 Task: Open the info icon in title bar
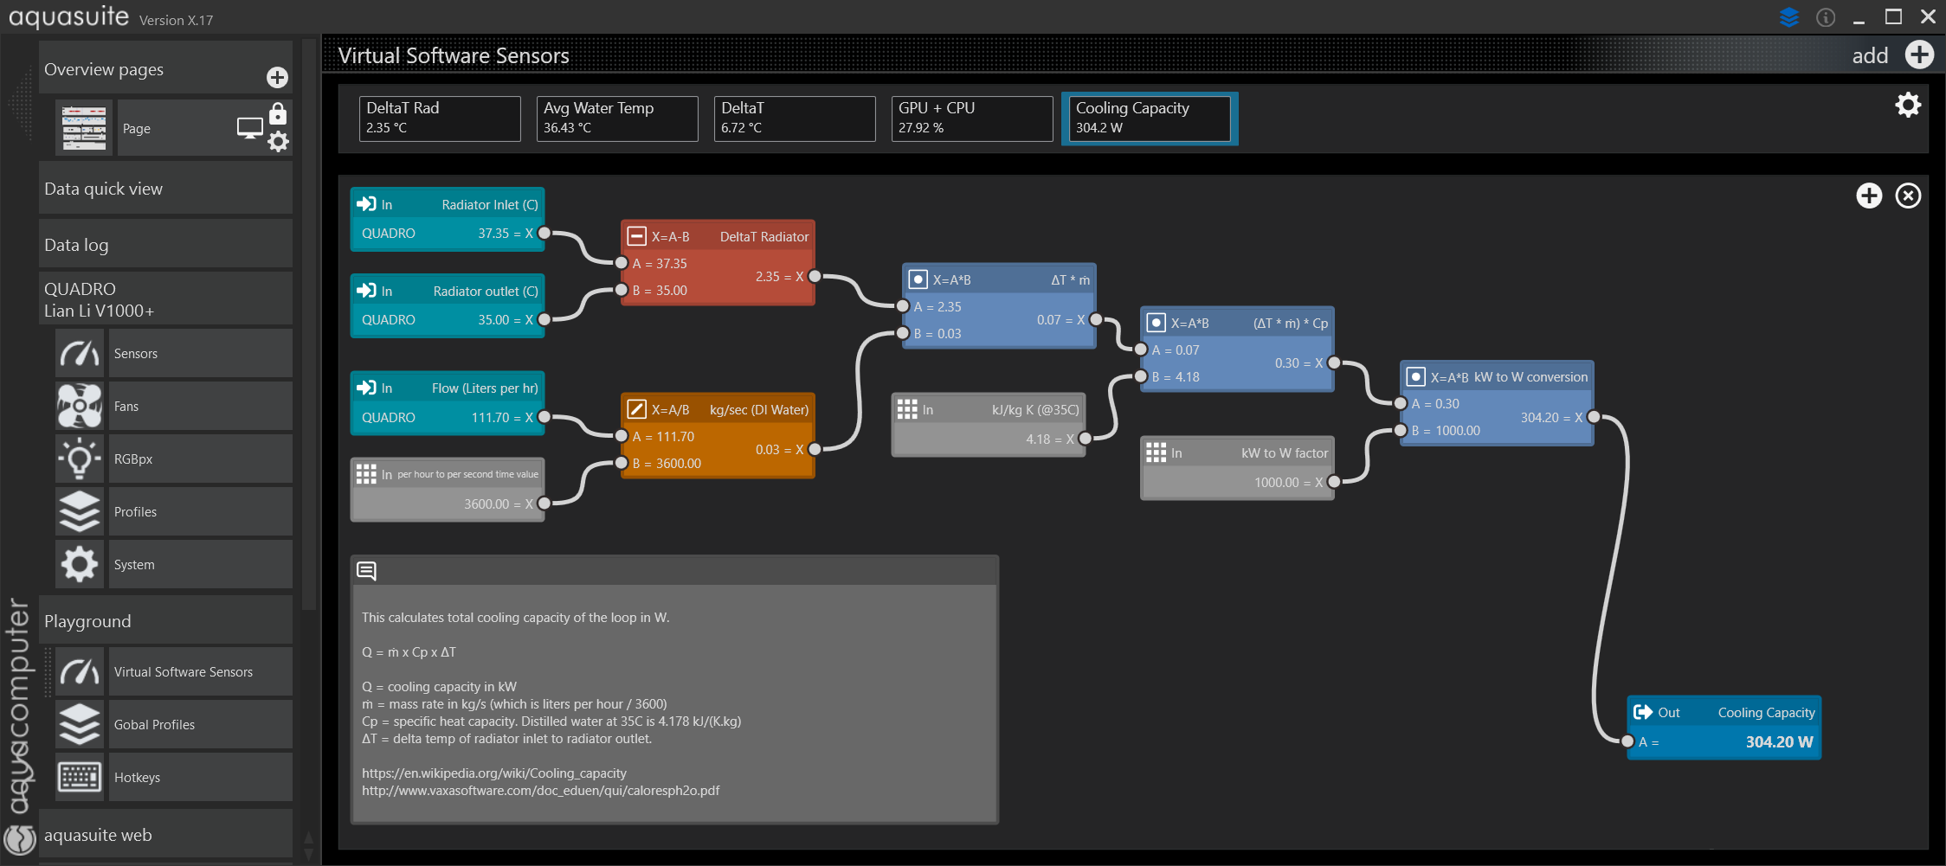pyautogui.click(x=1826, y=17)
